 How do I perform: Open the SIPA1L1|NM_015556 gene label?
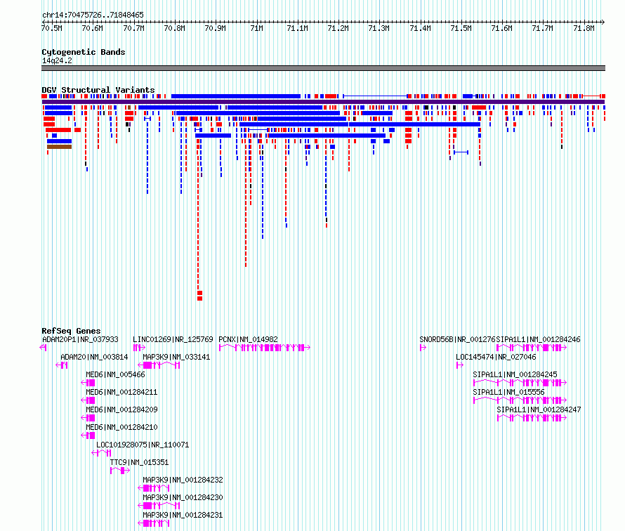click(508, 392)
